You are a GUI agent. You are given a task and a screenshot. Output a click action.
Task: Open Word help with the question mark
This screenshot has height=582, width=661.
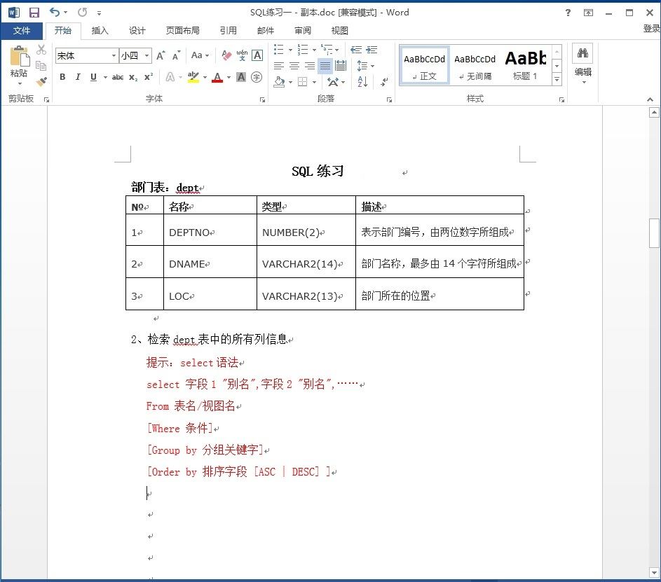[x=568, y=13]
